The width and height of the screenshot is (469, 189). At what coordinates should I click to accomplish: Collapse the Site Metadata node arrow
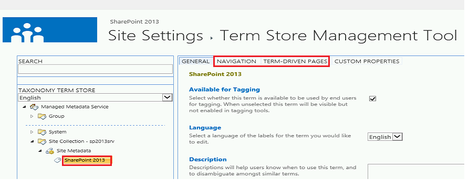click(x=40, y=151)
